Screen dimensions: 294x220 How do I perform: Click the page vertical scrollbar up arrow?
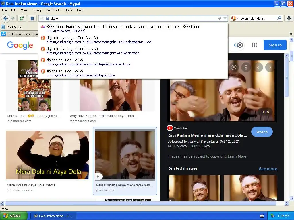(x=291, y=40)
